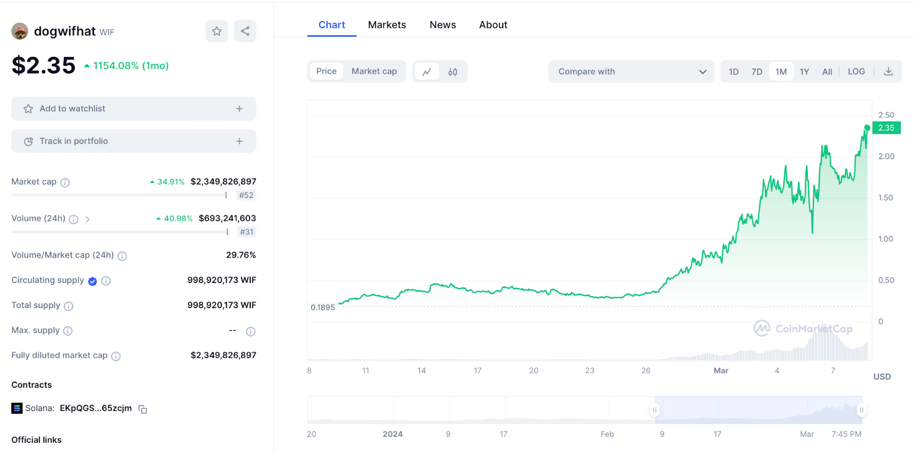This screenshot has height=453, width=914.
Task: Click left handle of range selector
Action: point(655,410)
